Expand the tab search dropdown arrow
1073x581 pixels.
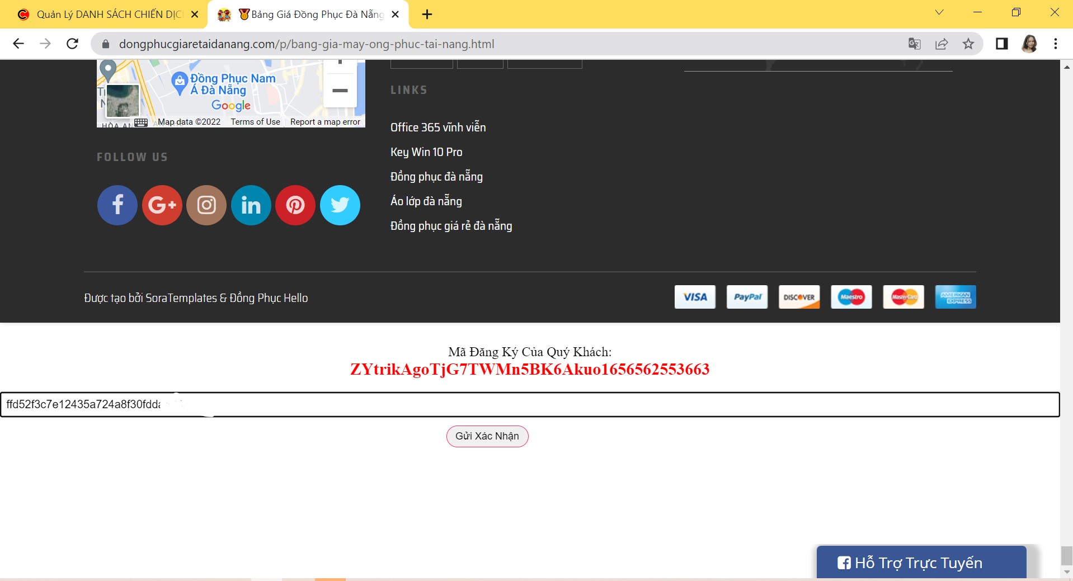click(939, 12)
